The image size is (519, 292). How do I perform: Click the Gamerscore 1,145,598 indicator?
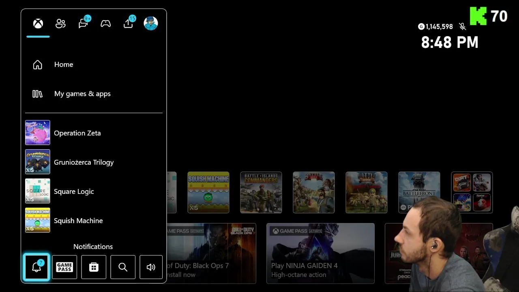(435, 27)
